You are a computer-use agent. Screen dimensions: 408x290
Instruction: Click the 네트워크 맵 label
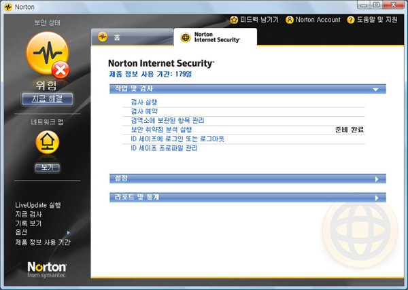coord(47,122)
